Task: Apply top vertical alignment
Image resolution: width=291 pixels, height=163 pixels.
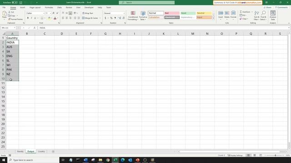Action: pyautogui.click(x=63, y=13)
